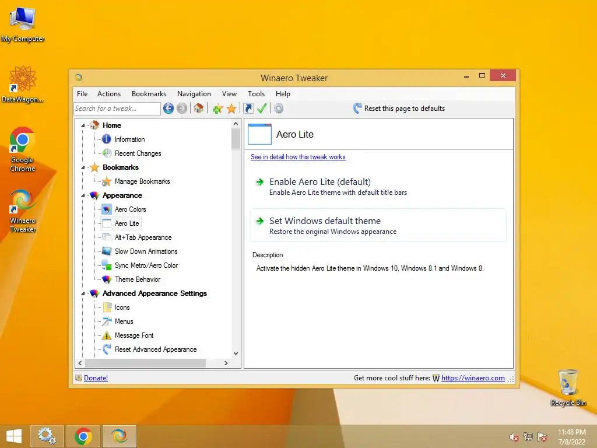Select the My Computer desktop icon

pyautogui.click(x=23, y=24)
